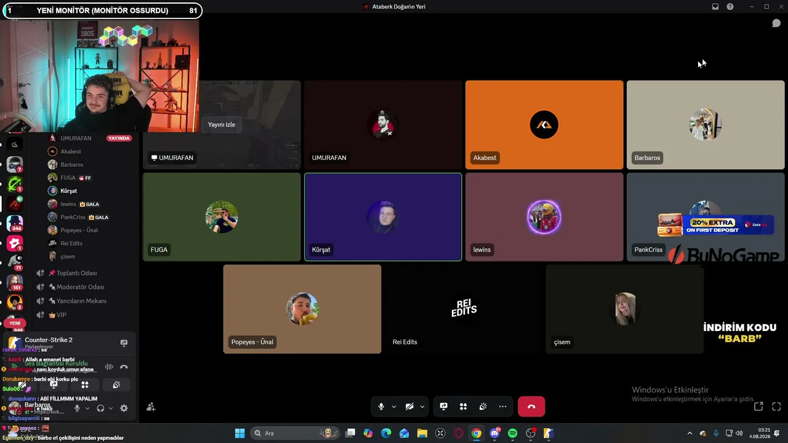Screen dimensions: 788x443
Task: Jump to new mentions via YENİ pill
Action: pyautogui.click(x=15, y=323)
